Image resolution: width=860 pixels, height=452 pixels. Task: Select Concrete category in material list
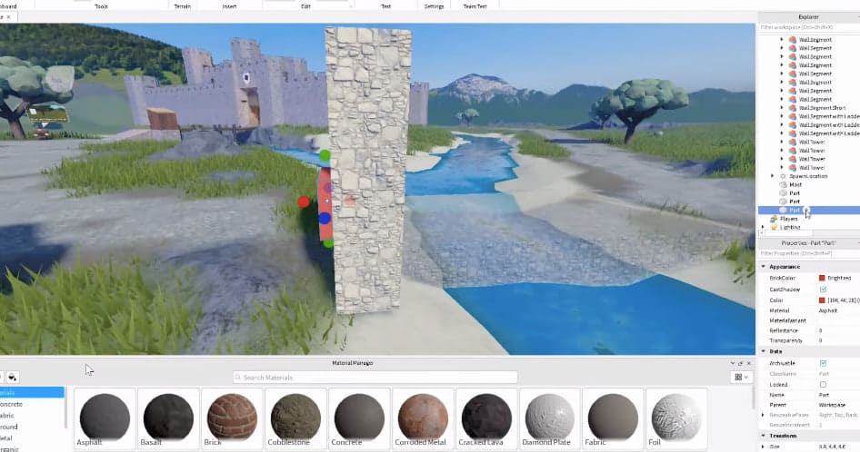click(x=11, y=404)
